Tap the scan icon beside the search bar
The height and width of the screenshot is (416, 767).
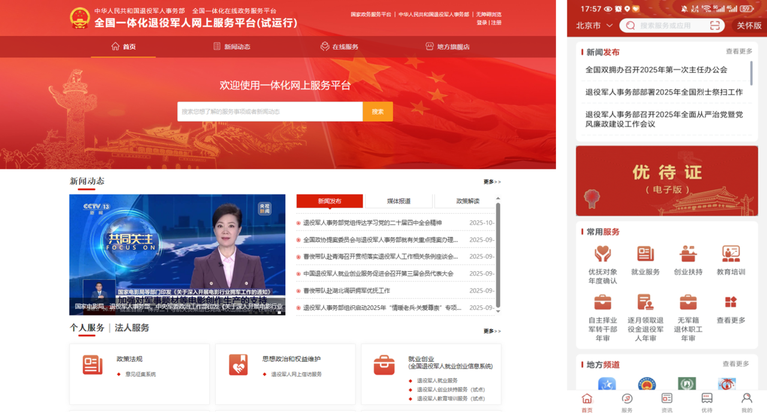pyautogui.click(x=712, y=25)
